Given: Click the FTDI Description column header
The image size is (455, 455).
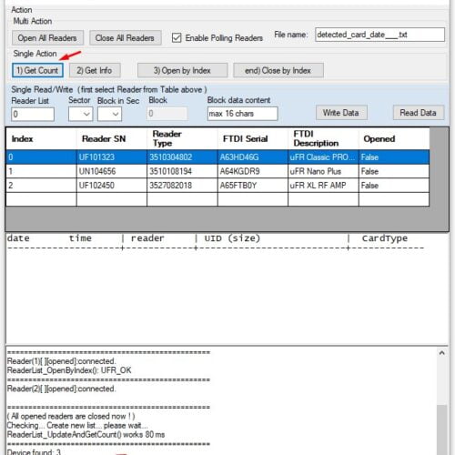Looking at the screenshot, I should [323, 138].
